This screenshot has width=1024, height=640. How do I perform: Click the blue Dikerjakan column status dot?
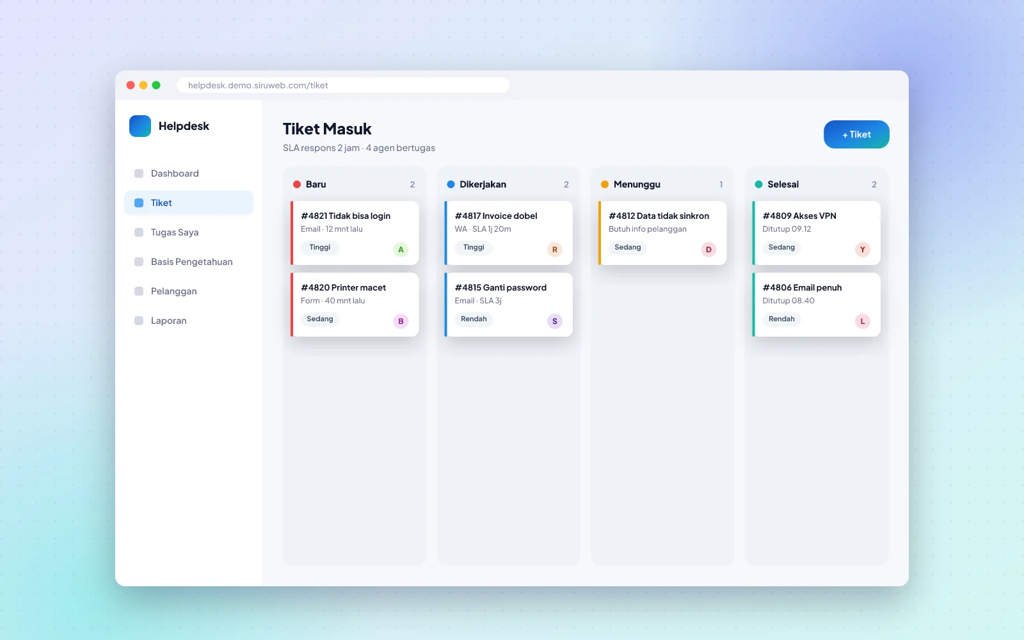point(451,184)
